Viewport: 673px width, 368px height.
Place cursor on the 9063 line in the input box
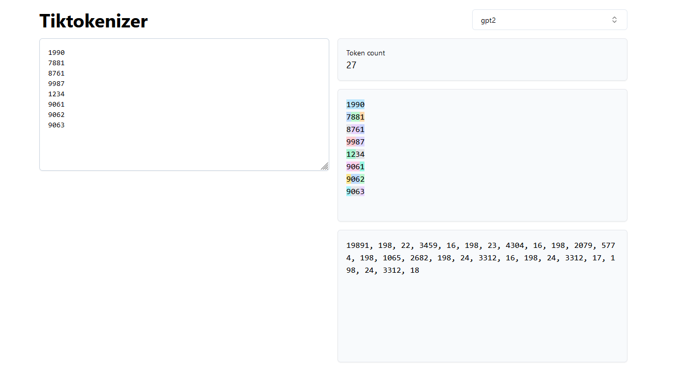click(x=56, y=125)
